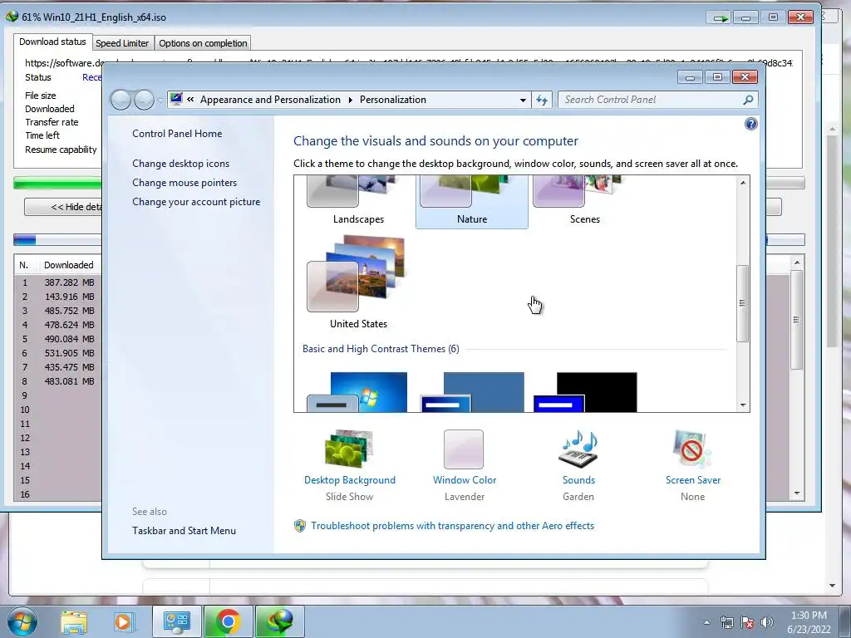Select the Landscapes theme
This screenshot has height=638, width=851.
pyautogui.click(x=358, y=201)
